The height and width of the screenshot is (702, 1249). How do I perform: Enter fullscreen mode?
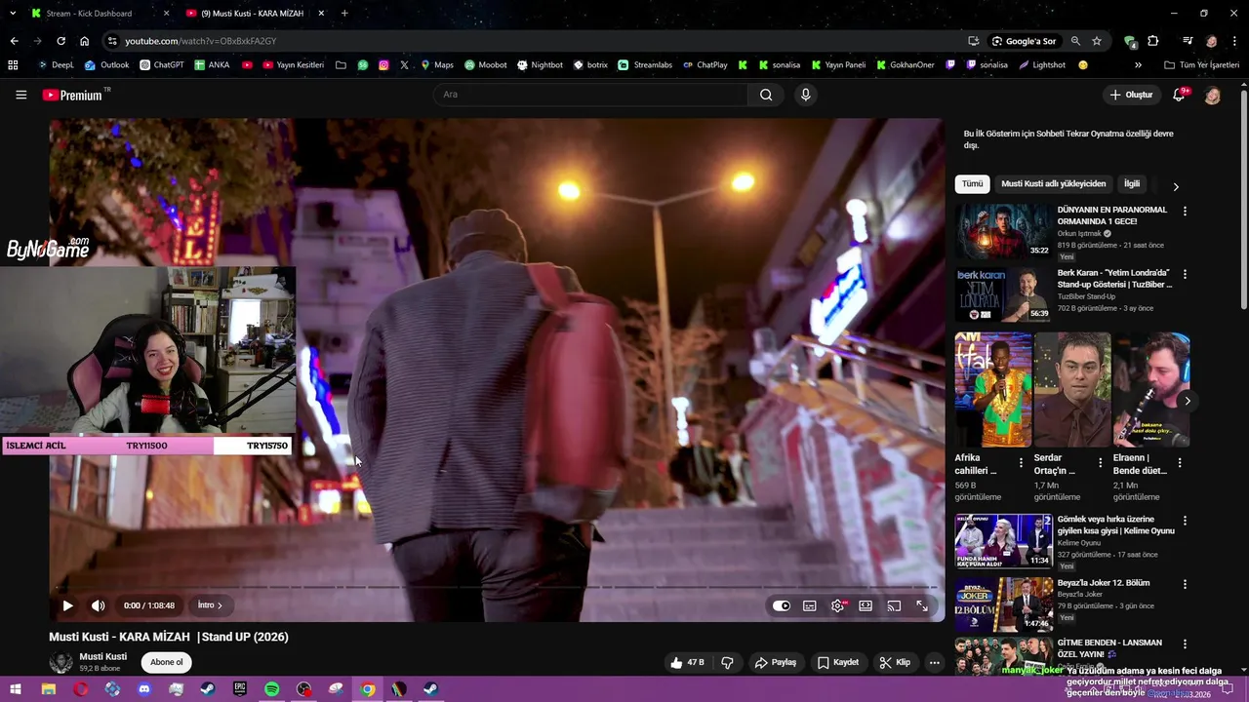(922, 605)
